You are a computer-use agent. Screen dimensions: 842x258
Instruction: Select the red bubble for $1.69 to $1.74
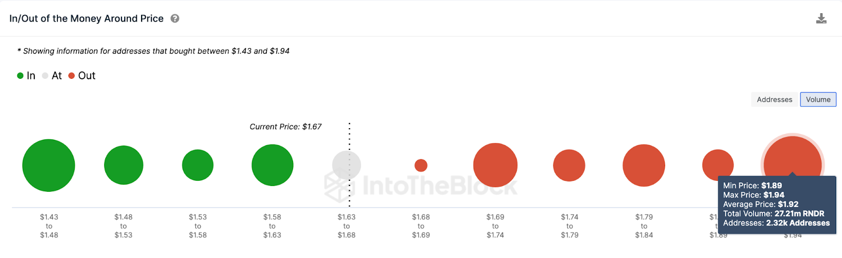[x=495, y=166]
